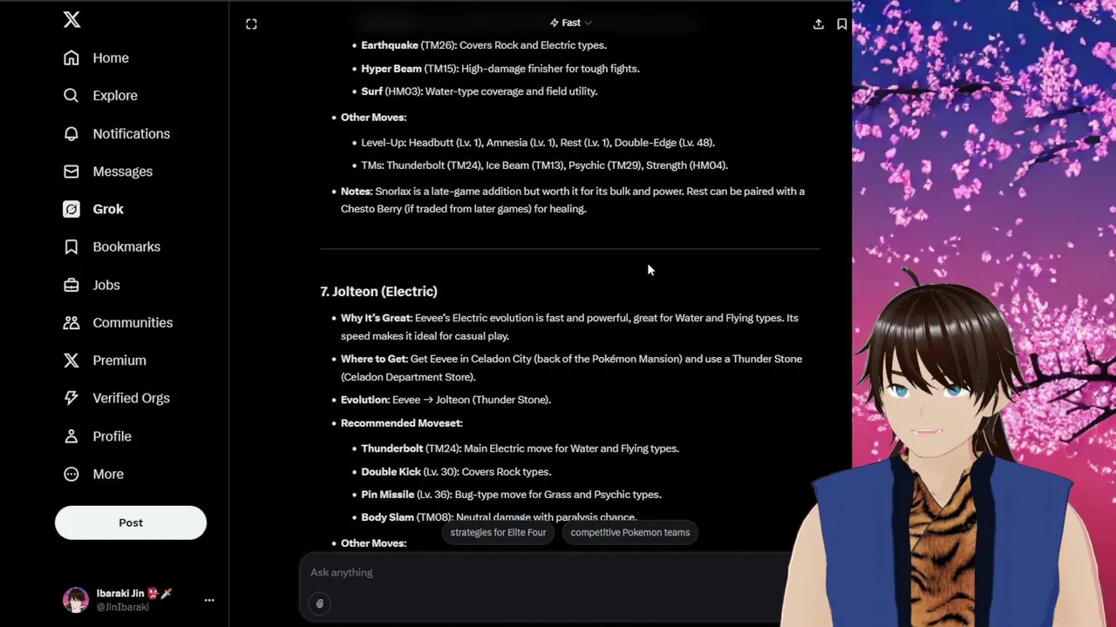Click Ibaraki Jin profile avatar

point(76,600)
